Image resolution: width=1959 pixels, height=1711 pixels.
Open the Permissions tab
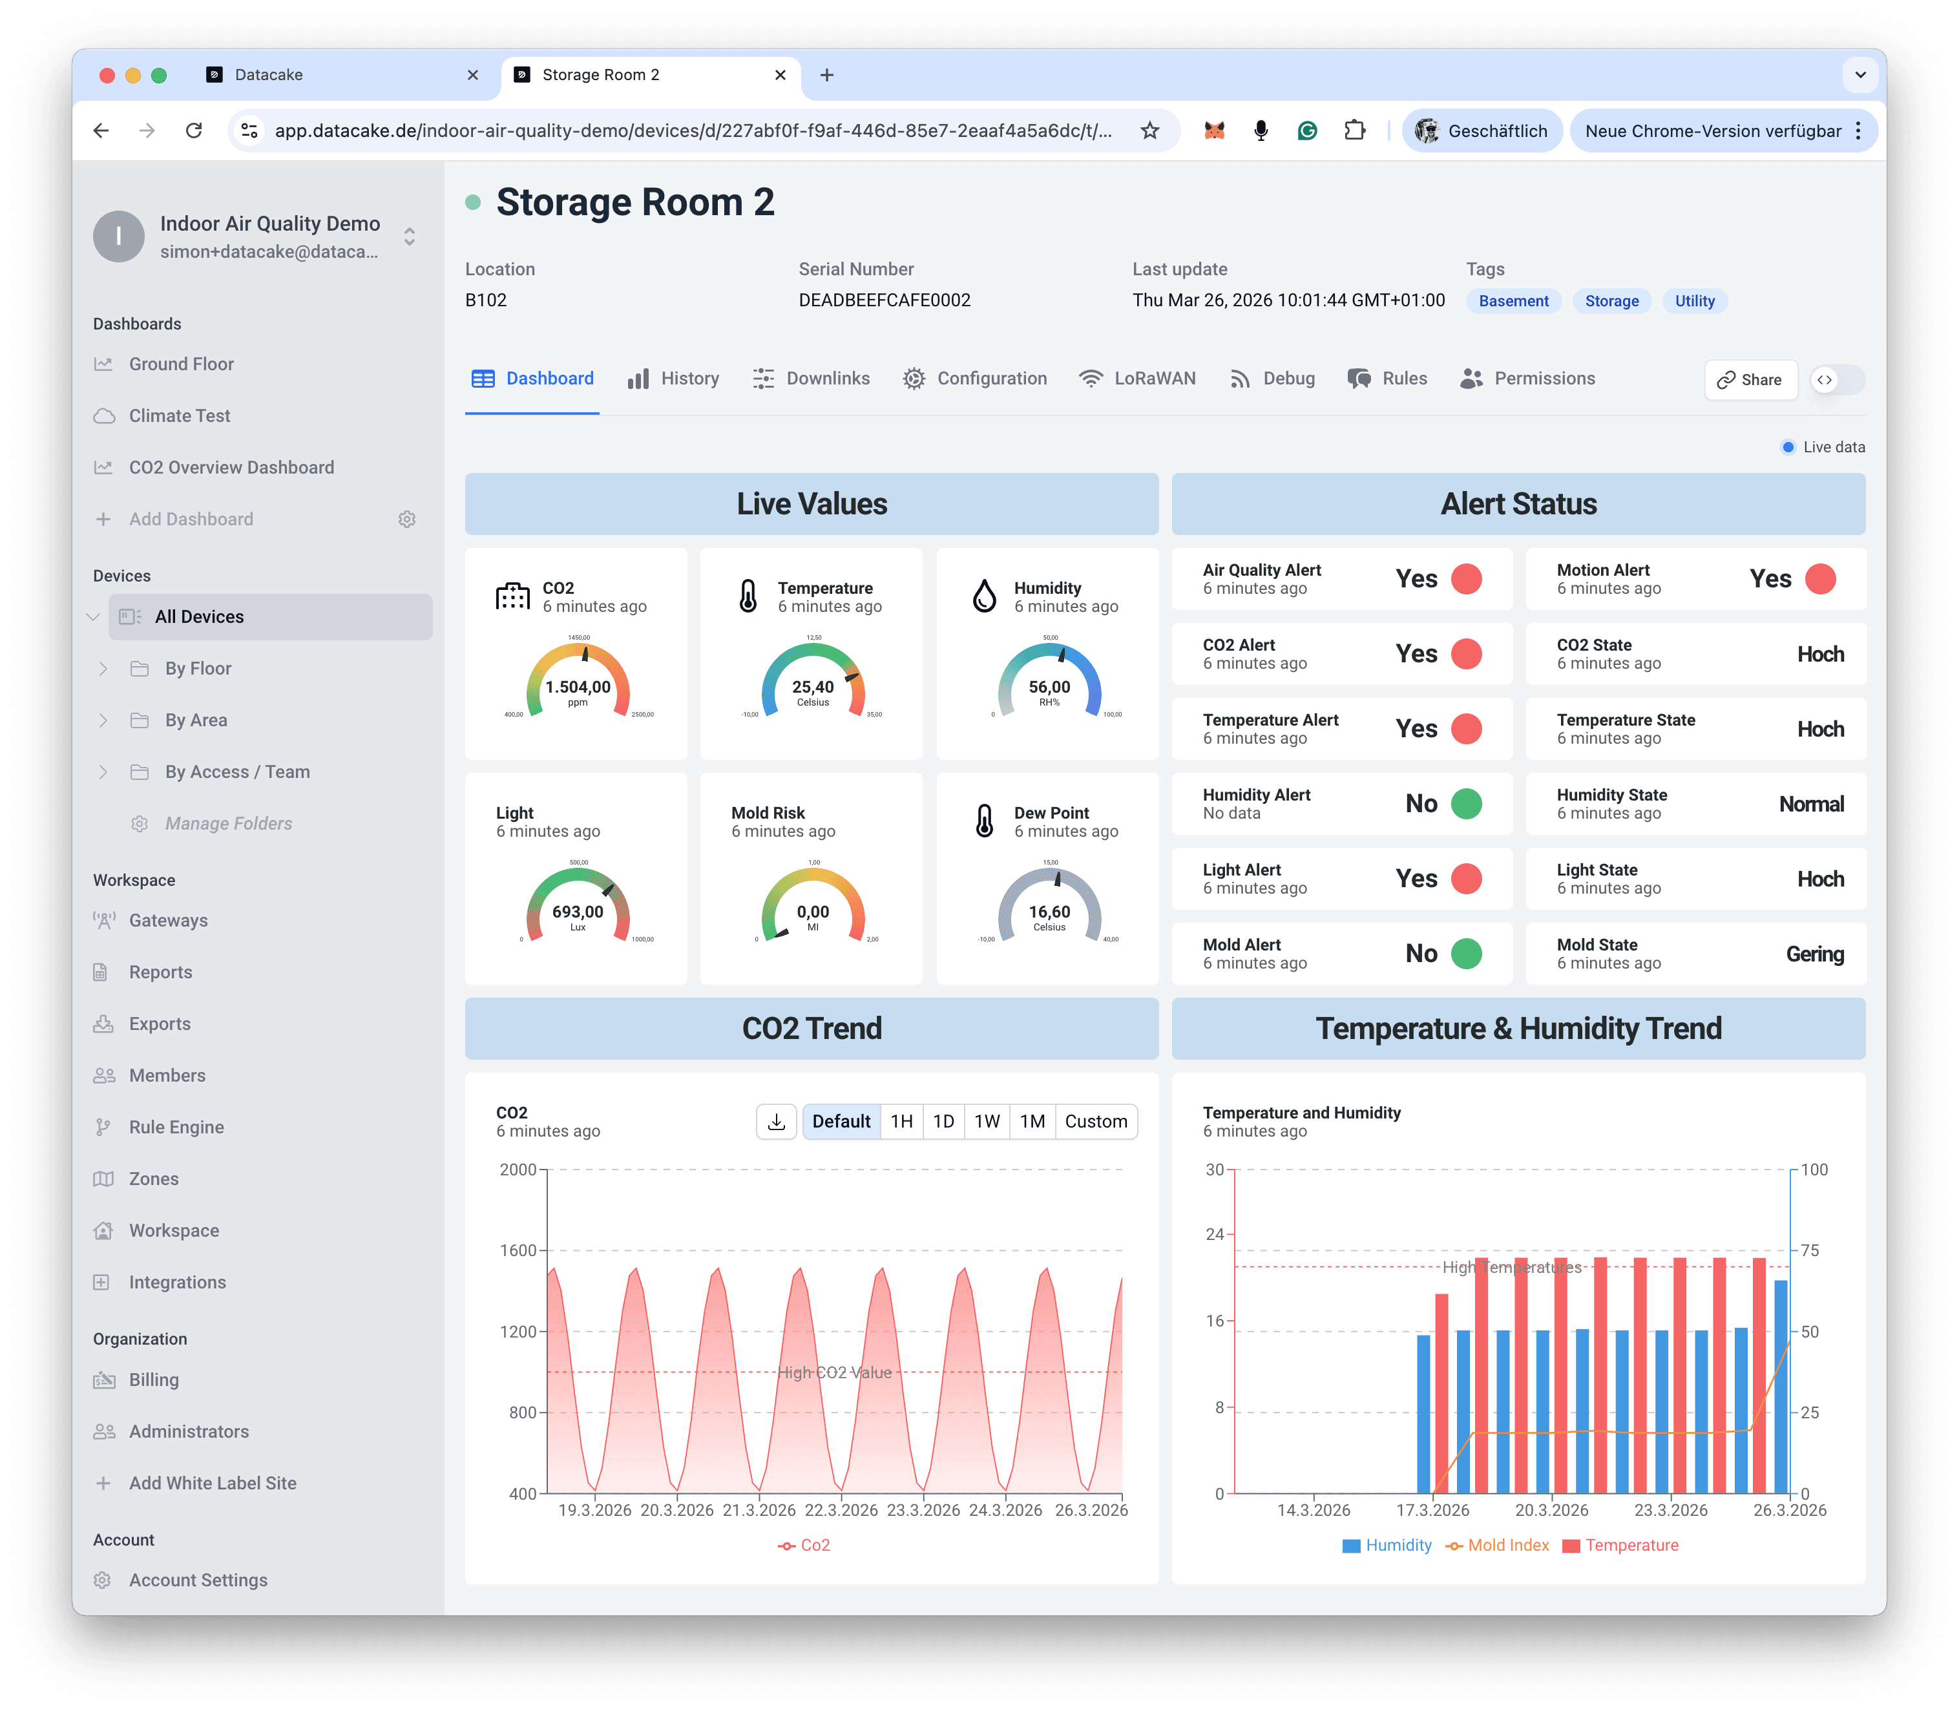pyautogui.click(x=1527, y=379)
